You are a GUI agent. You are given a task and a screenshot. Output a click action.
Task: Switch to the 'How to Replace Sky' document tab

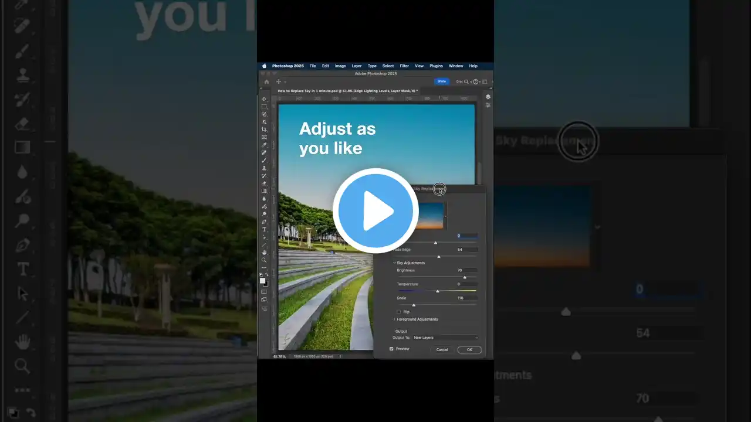(x=347, y=91)
